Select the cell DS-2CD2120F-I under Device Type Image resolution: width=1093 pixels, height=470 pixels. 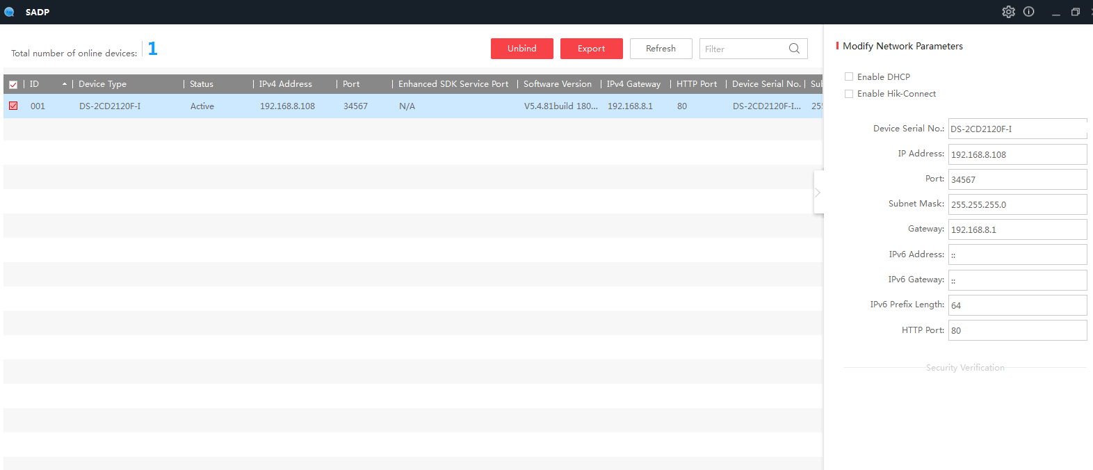(x=110, y=106)
